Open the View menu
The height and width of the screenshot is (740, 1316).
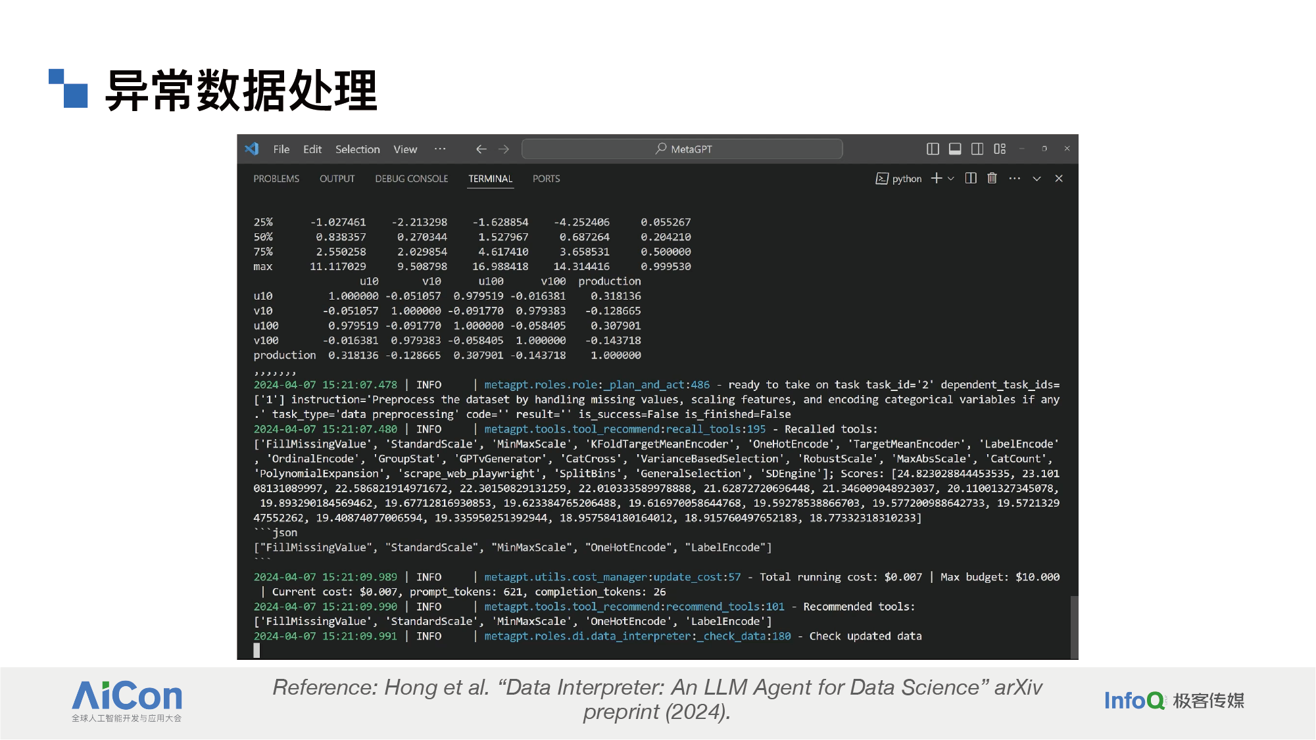tap(405, 149)
